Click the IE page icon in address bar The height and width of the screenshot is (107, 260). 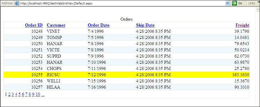click(x=17, y=3)
